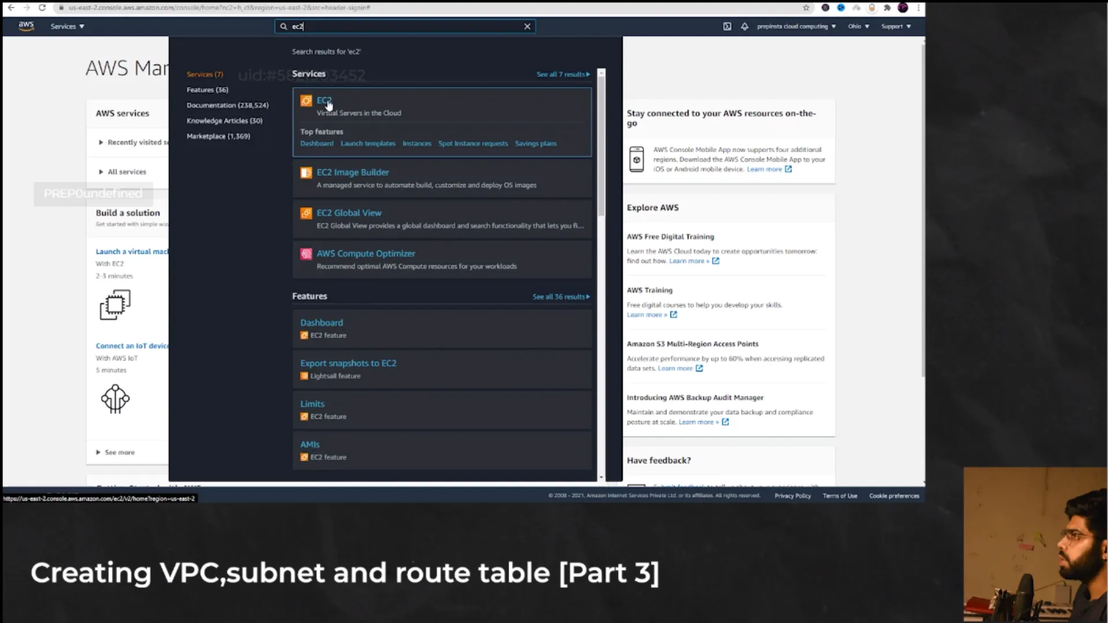Filter results by Features (36)
Viewport: 1108px width, 623px height.
207,90
